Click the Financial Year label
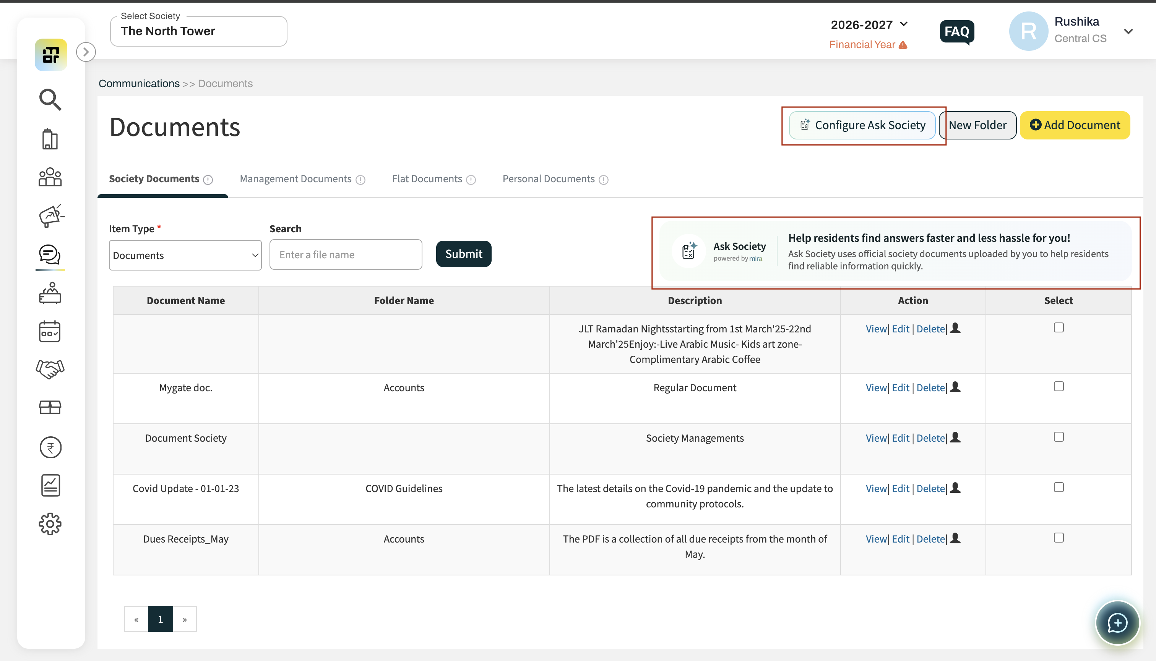Screen dimensions: 1156x661 coord(862,45)
